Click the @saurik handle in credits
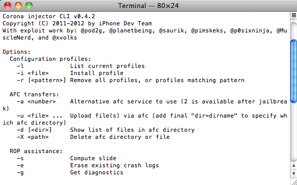297x185 pixels. [x=171, y=30]
